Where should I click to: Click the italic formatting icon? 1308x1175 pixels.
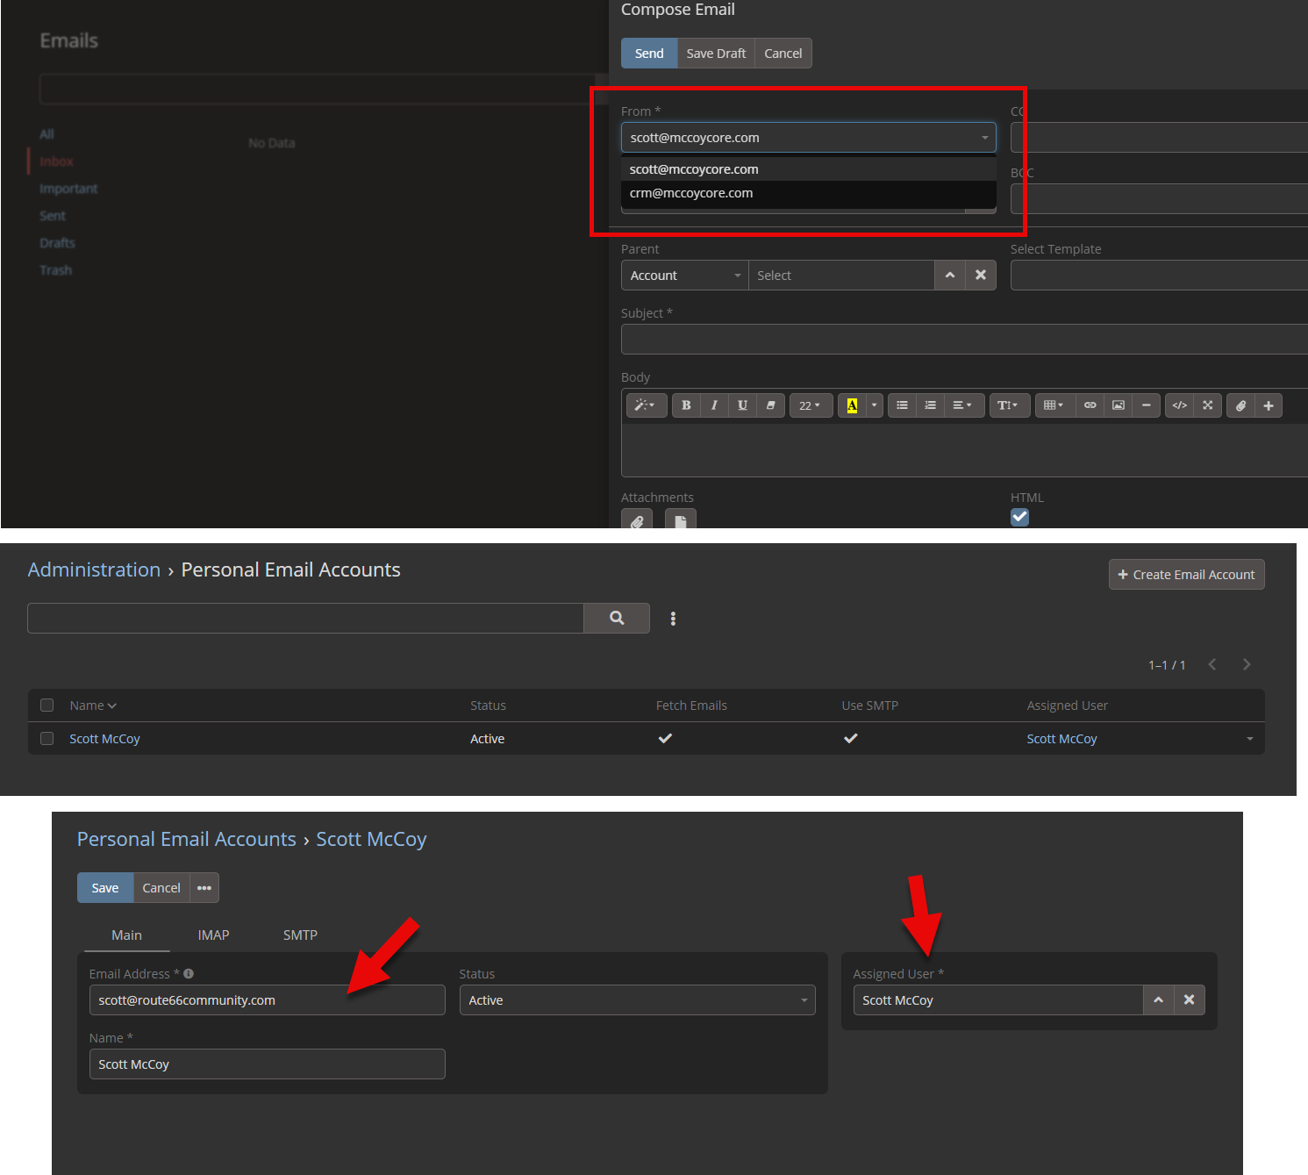point(714,405)
